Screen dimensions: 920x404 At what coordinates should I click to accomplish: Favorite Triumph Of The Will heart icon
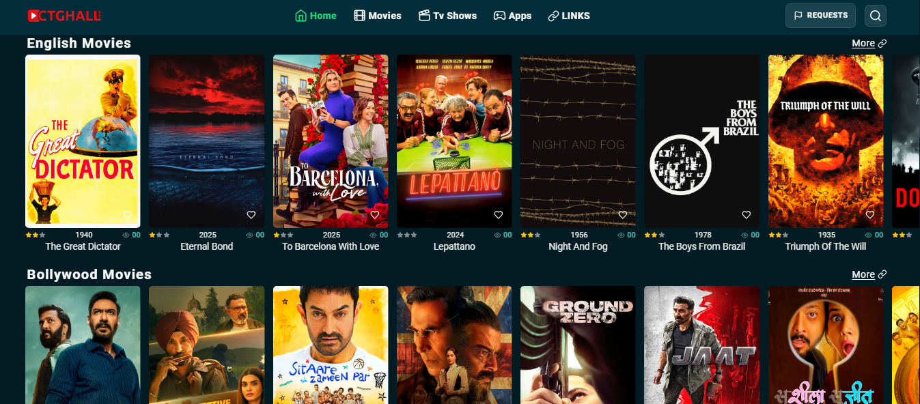tap(870, 214)
